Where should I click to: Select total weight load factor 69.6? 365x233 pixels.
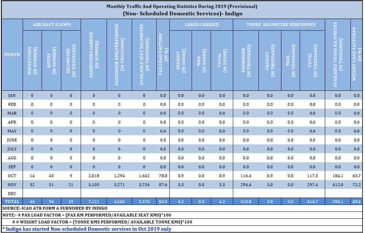(x=357, y=201)
